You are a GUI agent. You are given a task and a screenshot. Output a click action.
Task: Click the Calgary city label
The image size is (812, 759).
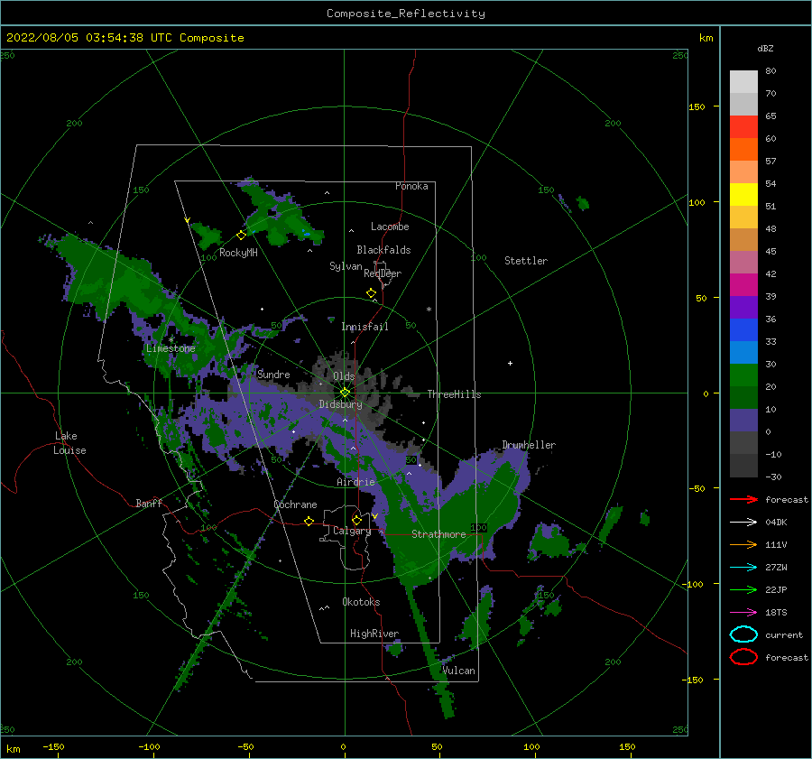coord(352,531)
